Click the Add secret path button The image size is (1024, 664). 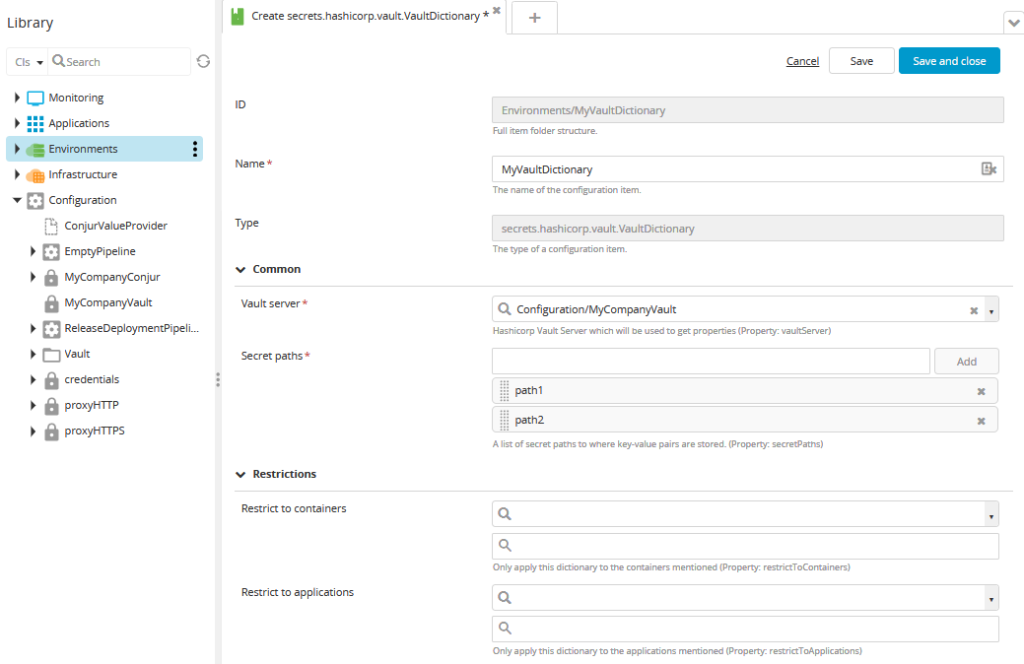coord(966,362)
